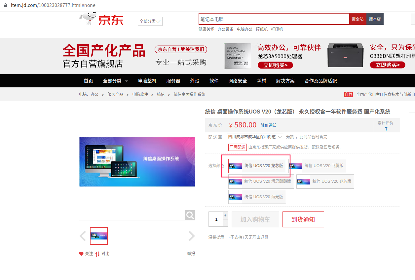Viewport: 415px width, 280px height.
Task: Click the 累计评价 count 7
Action: tap(386, 129)
